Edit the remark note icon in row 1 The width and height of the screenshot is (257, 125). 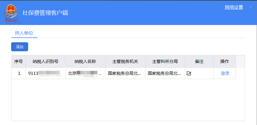pos(189,73)
